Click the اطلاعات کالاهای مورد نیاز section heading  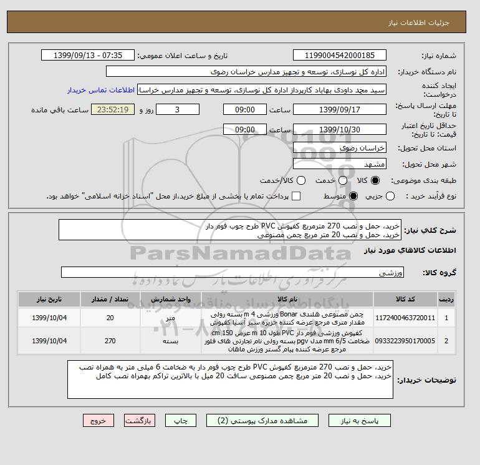coord(410,250)
